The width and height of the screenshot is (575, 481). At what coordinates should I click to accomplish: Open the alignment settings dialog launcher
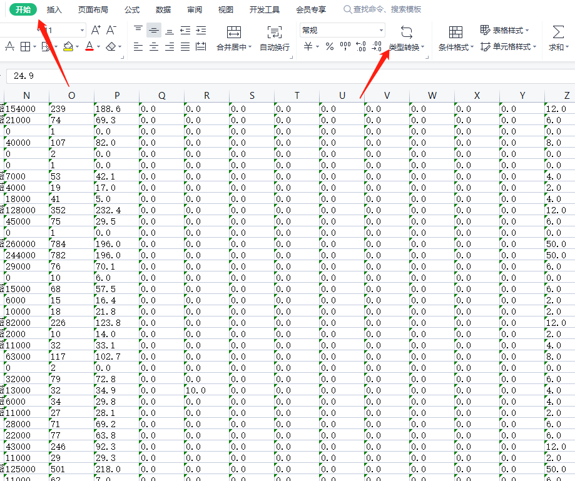tap(291, 57)
